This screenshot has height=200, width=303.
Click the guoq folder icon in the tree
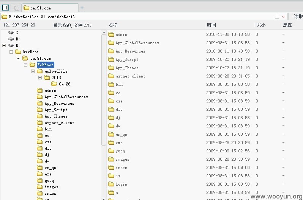pyautogui.click(x=40, y=180)
